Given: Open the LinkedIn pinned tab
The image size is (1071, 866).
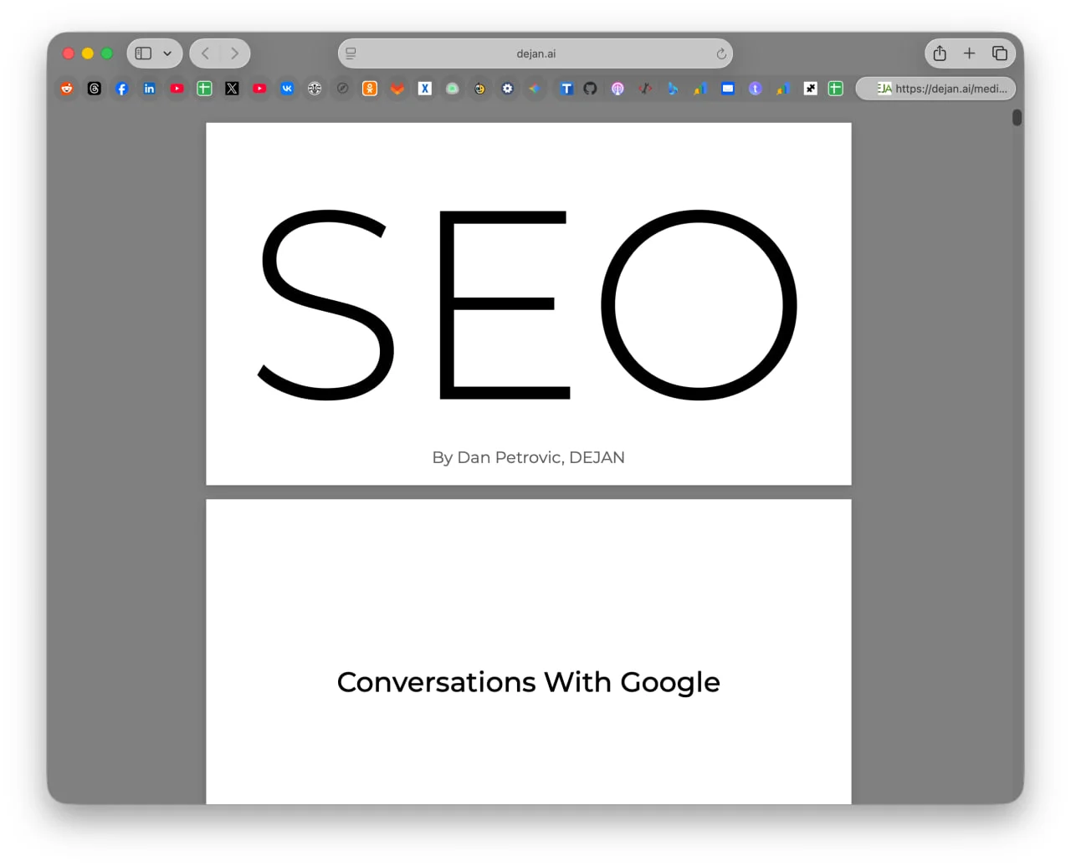Looking at the screenshot, I should pos(149,89).
